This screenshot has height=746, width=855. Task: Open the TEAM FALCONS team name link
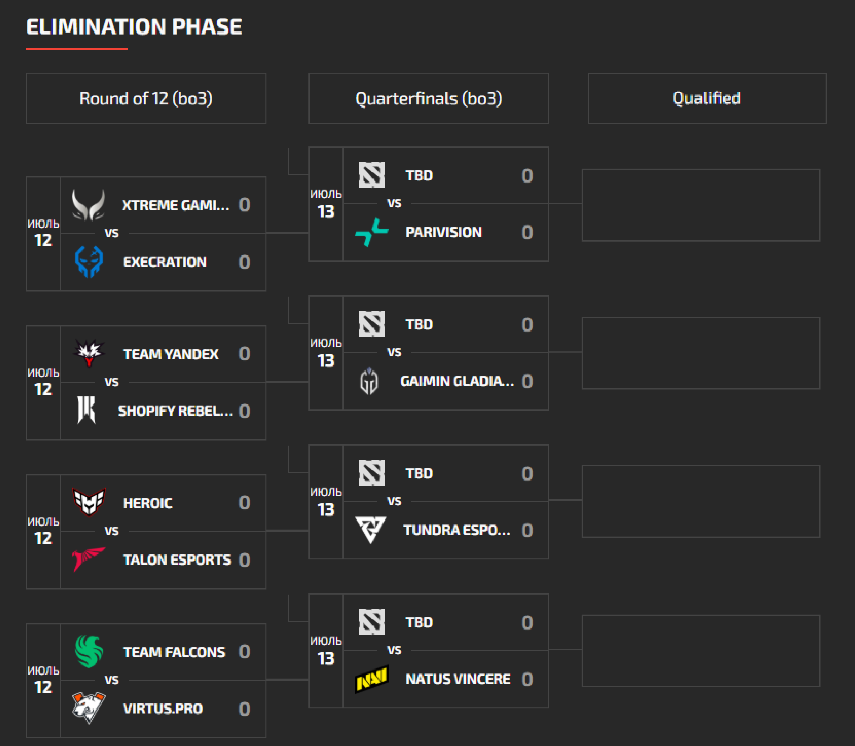(174, 652)
